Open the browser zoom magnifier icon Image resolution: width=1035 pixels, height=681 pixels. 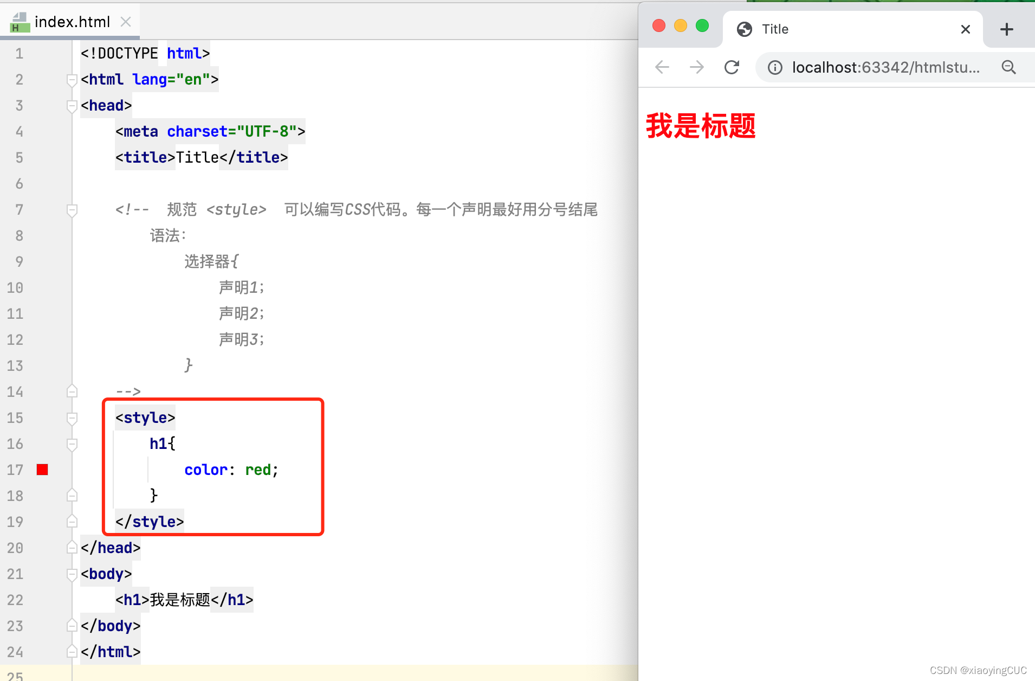(1008, 67)
